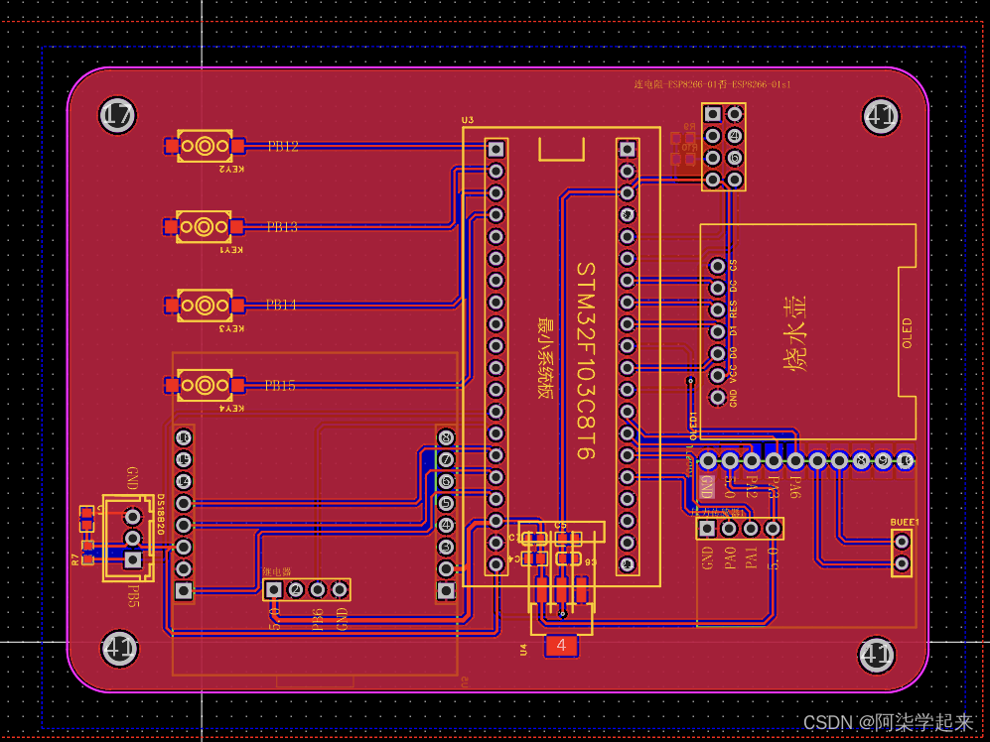Select the sensor header square GND pad
Screen dimensions: 990x742
point(707,528)
